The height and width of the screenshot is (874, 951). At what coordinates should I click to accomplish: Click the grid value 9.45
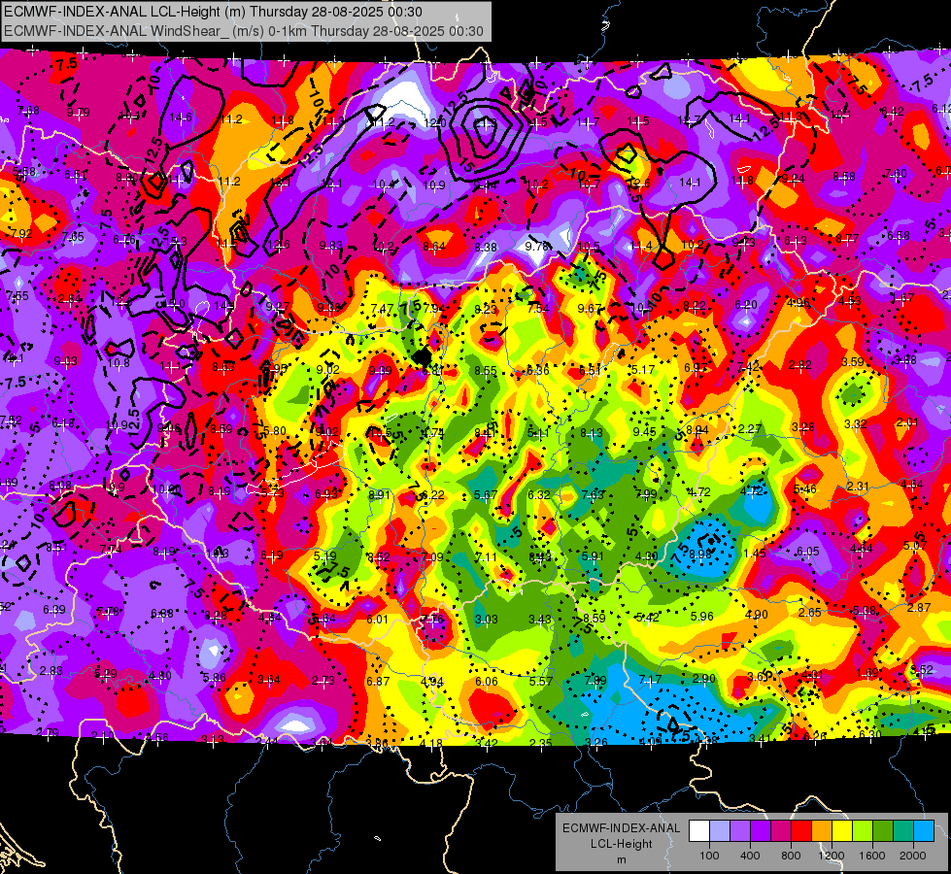tap(645, 432)
